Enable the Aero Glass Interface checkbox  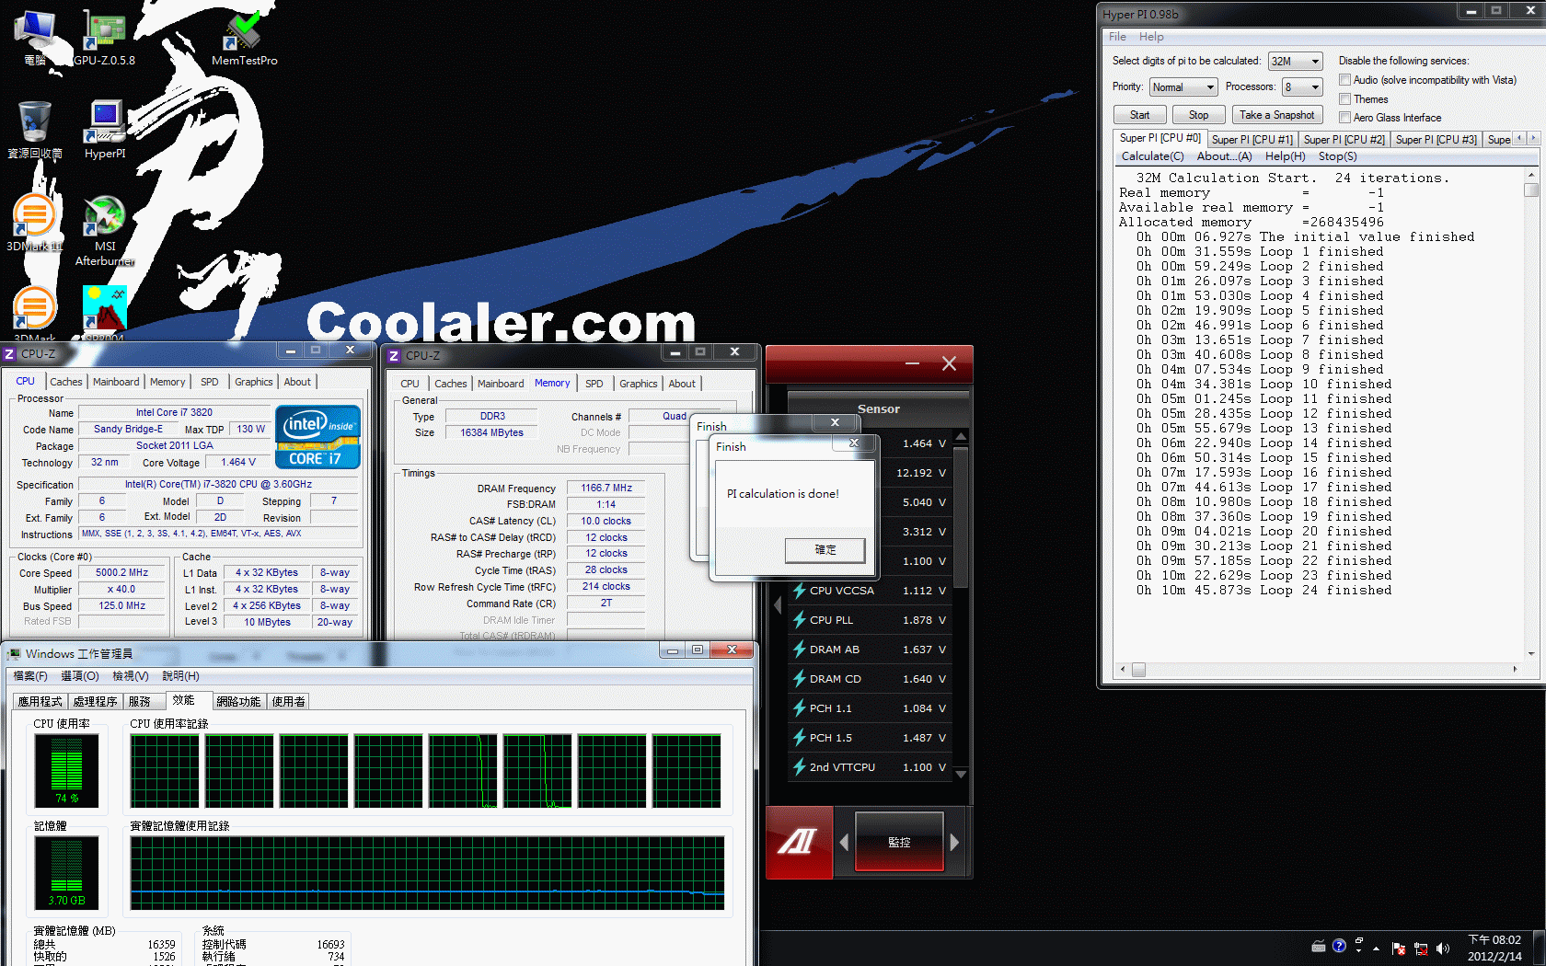point(1344,117)
